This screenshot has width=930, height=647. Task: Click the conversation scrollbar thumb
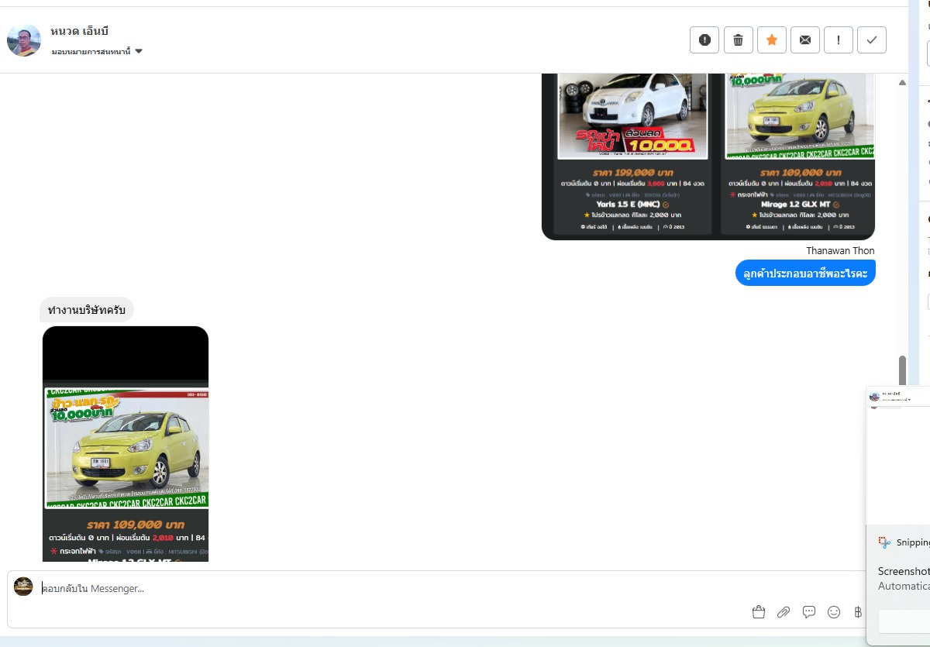coord(902,370)
